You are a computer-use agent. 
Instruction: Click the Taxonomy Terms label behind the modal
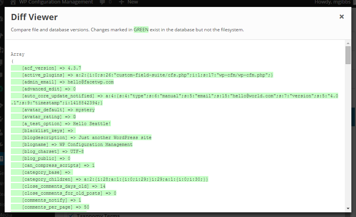pyautogui.click(x=98, y=215)
